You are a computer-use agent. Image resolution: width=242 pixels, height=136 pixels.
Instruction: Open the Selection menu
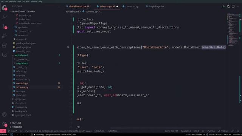pyautogui.click(x=12, y=2)
